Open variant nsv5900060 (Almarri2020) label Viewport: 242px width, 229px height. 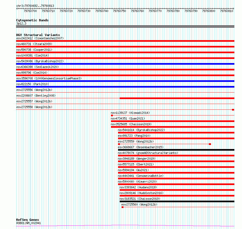(137, 182)
